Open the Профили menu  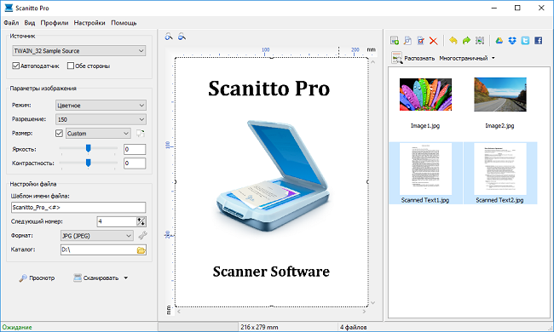pyautogui.click(x=55, y=23)
